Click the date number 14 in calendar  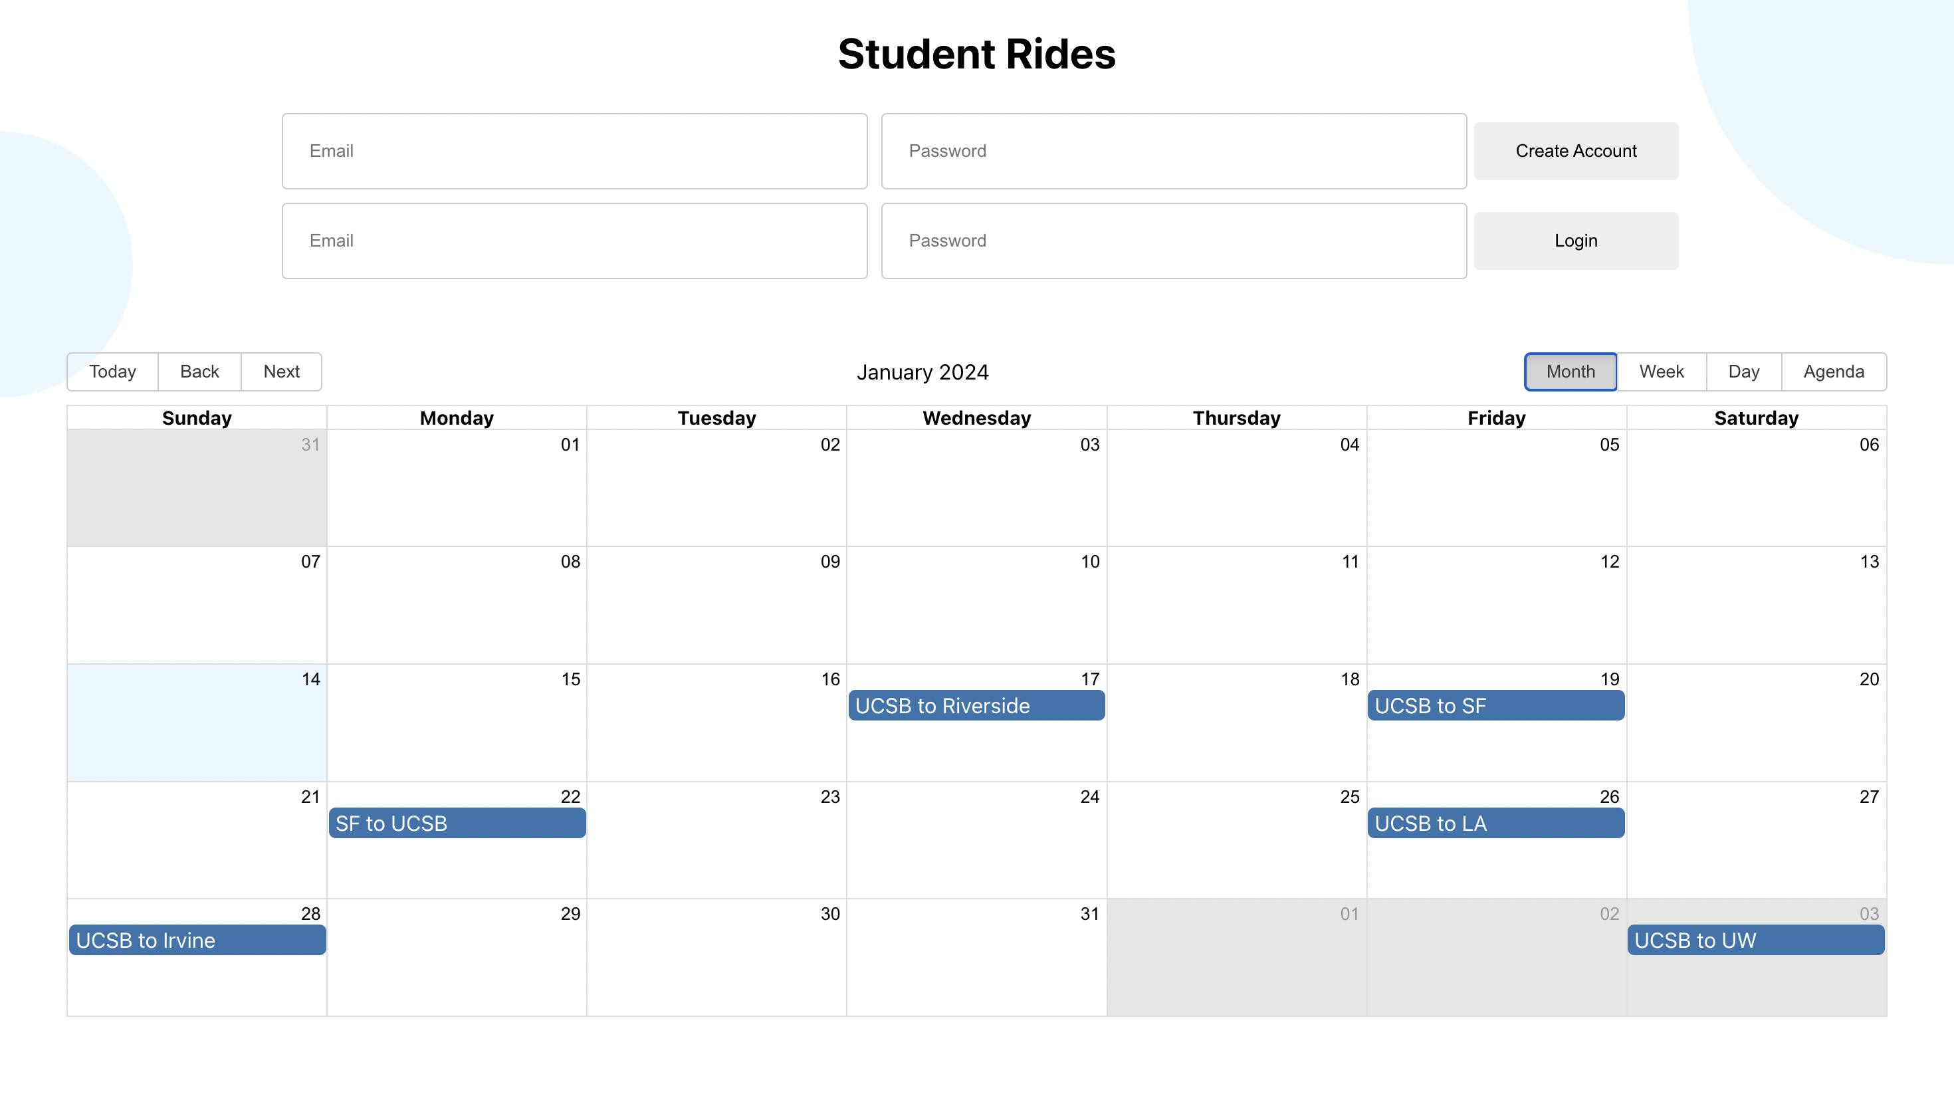point(310,679)
